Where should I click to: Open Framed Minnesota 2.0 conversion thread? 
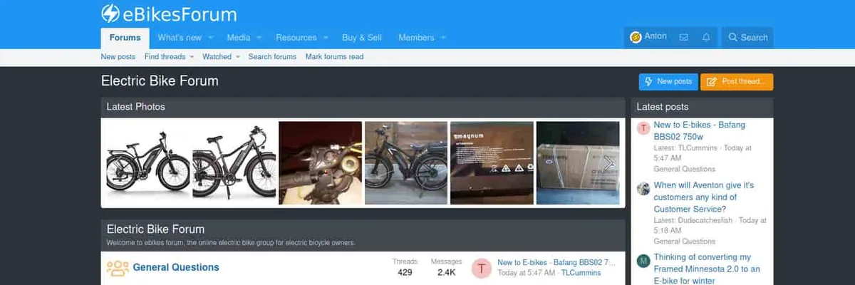[707, 269]
